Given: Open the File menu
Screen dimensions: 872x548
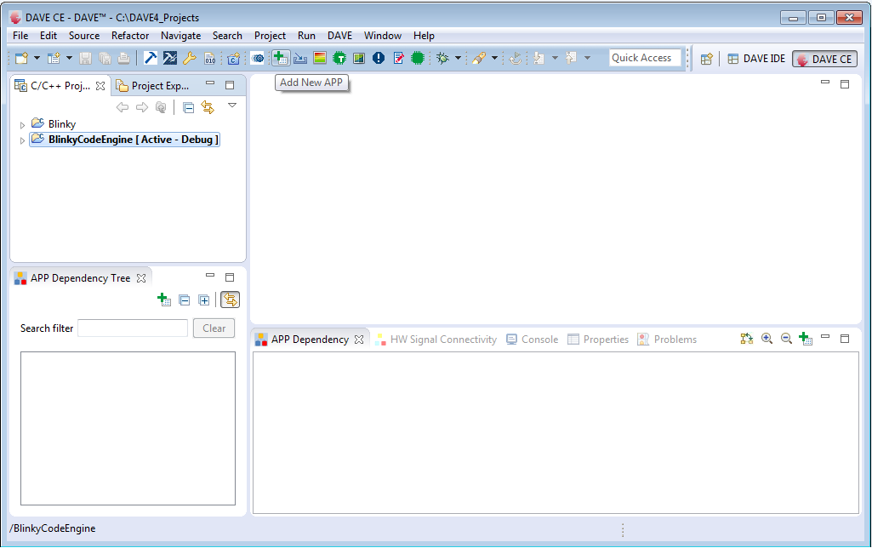Looking at the screenshot, I should (x=20, y=36).
